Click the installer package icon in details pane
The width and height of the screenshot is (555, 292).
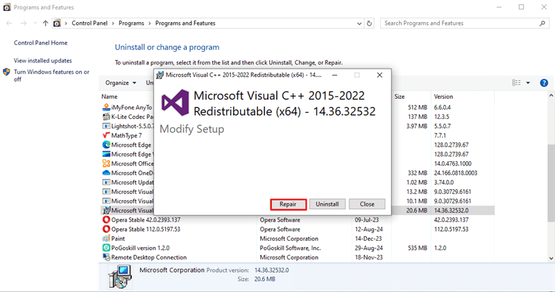tap(120, 277)
